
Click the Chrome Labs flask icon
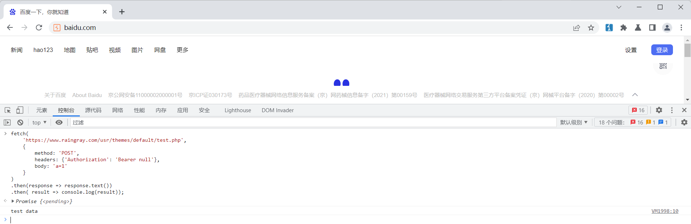(x=638, y=28)
